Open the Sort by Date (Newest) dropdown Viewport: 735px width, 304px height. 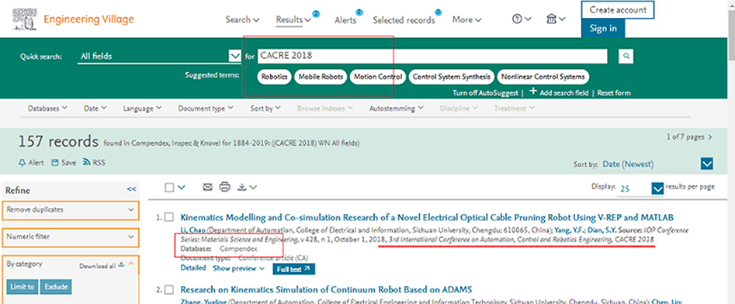[657, 164]
